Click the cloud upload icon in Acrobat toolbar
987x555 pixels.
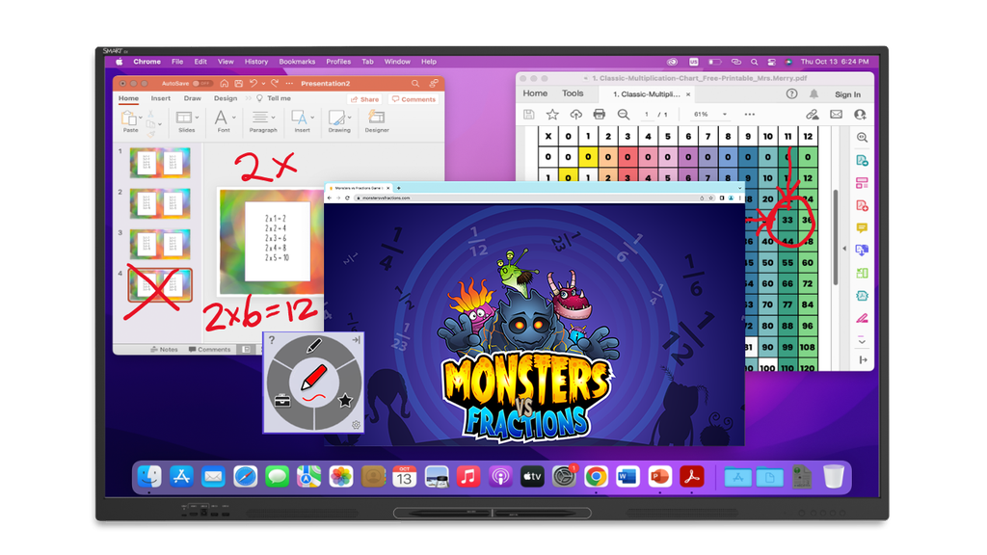coord(576,114)
